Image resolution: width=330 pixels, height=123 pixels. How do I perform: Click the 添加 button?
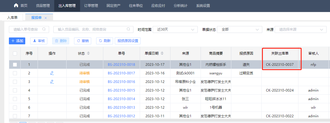click(17, 41)
